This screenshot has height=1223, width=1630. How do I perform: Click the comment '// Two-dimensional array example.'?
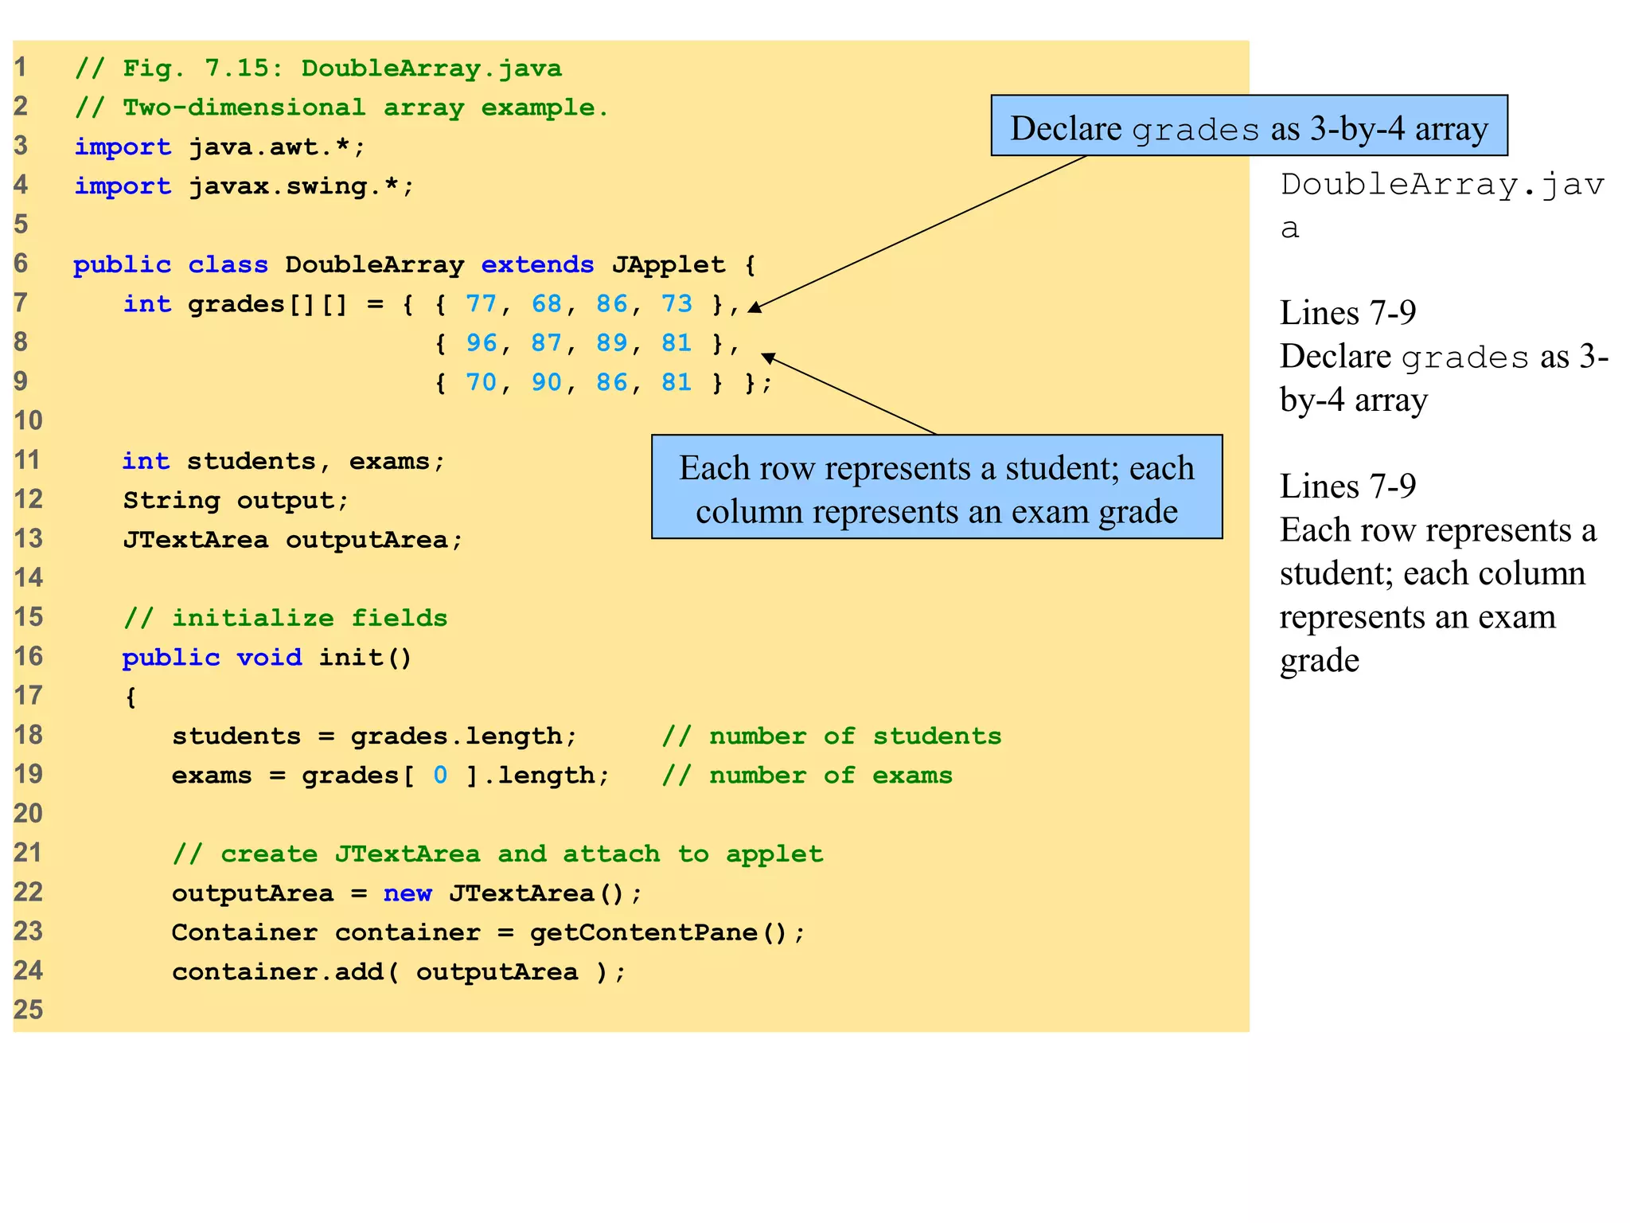pyautogui.click(x=341, y=107)
